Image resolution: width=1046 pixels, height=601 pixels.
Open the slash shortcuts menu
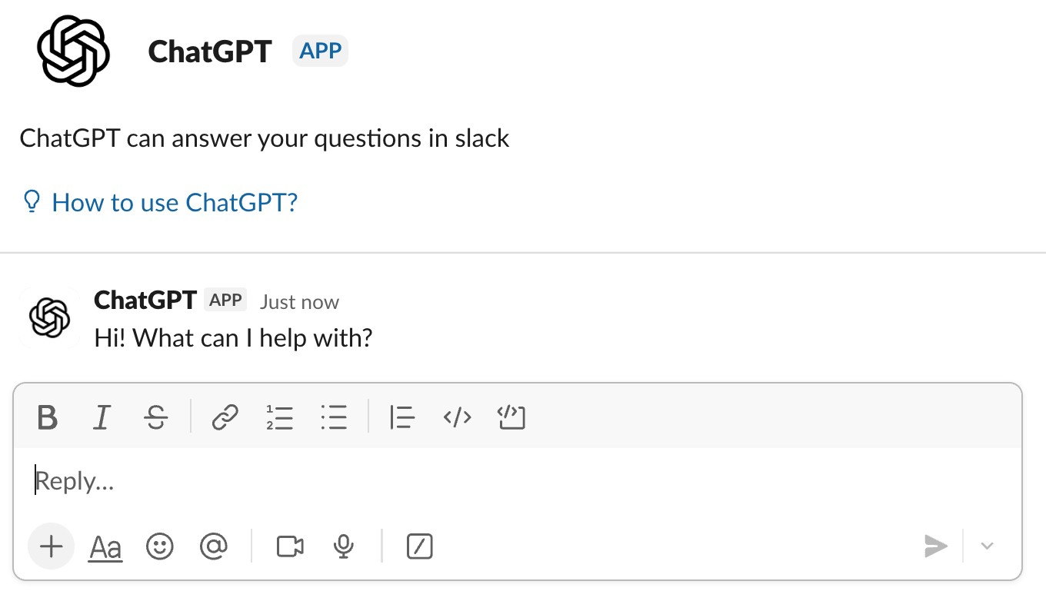[x=420, y=546]
